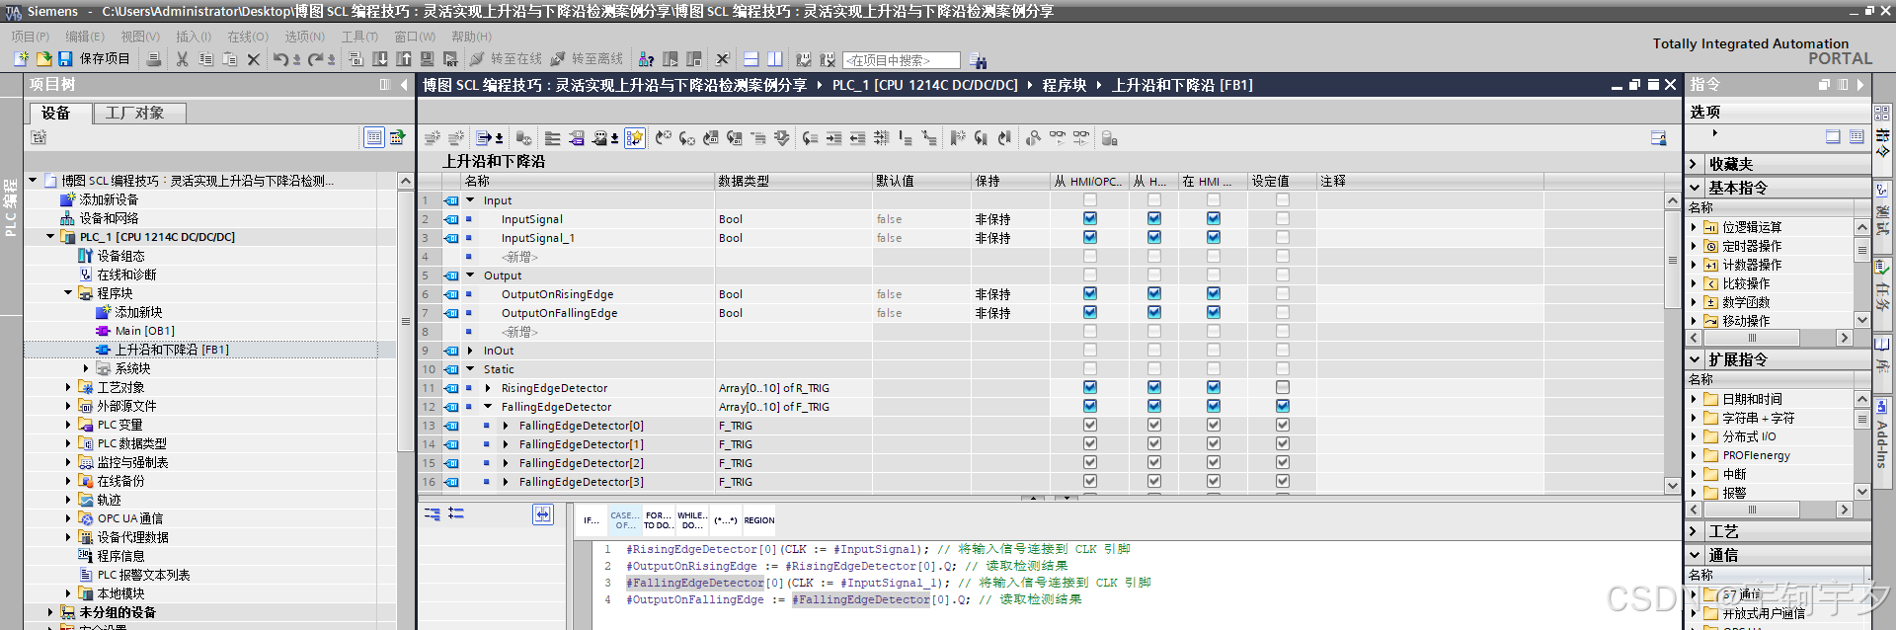
Task: Toggle 设定值 checkbox for RisingEdgeDetector
Action: click(1283, 387)
